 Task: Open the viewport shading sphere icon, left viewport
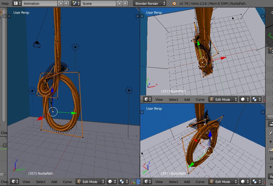click(110, 182)
